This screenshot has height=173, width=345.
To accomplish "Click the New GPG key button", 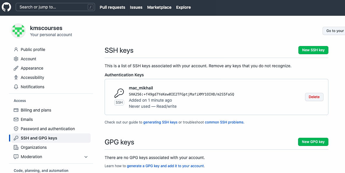I will [x=313, y=142].
